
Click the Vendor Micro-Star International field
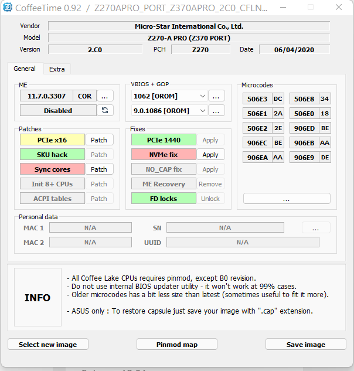(189, 26)
